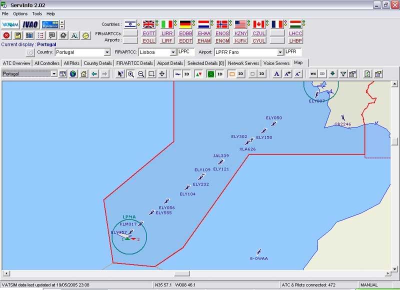Open the Country dropdown showing Portugal
The image size is (400, 290).
(107, 52)
